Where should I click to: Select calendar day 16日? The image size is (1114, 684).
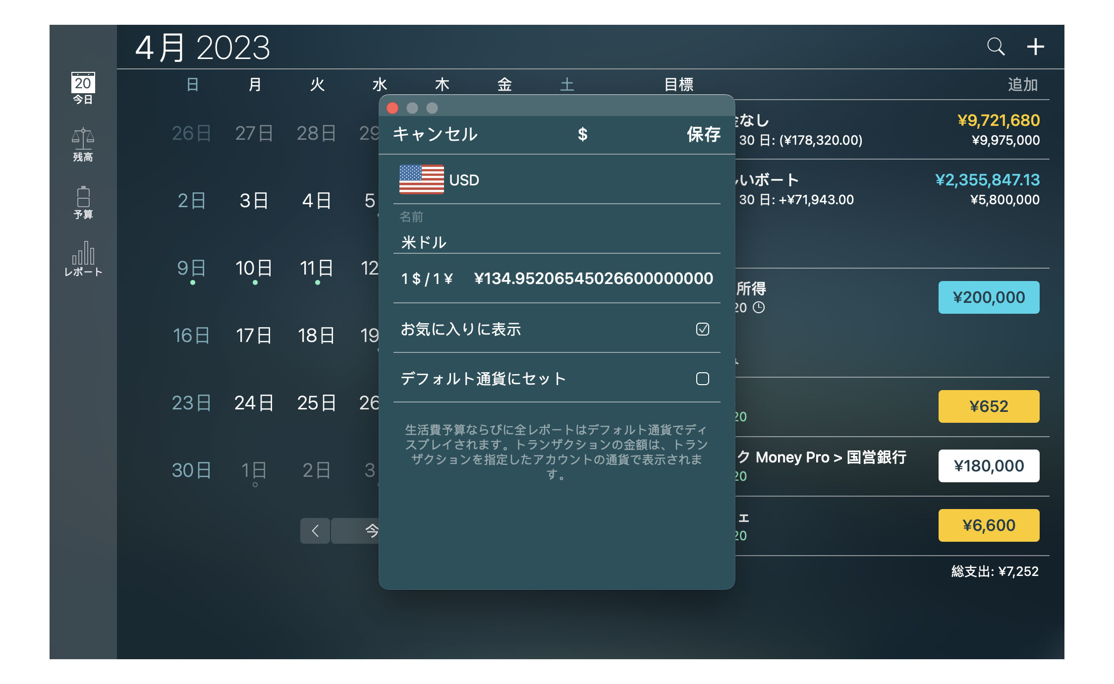point(191,336)
